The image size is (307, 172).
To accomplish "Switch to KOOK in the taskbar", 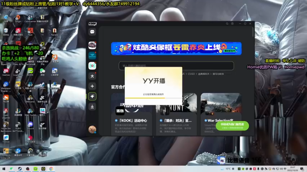I will (x=35, y=169).
